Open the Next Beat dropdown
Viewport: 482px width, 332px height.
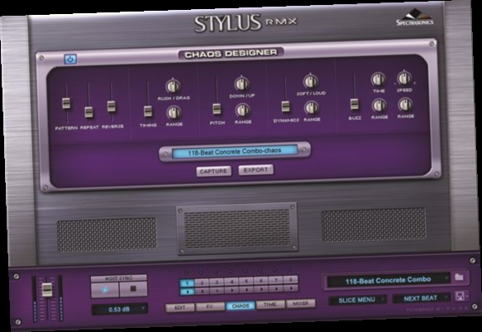(x=421, y=298)
